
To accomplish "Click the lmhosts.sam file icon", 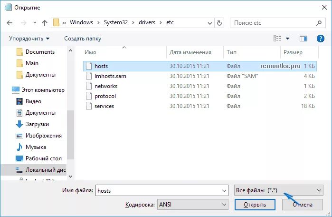I will tap(89, 76).
